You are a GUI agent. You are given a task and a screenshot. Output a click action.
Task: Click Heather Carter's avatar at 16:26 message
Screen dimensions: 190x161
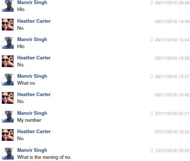pos(8,61)
